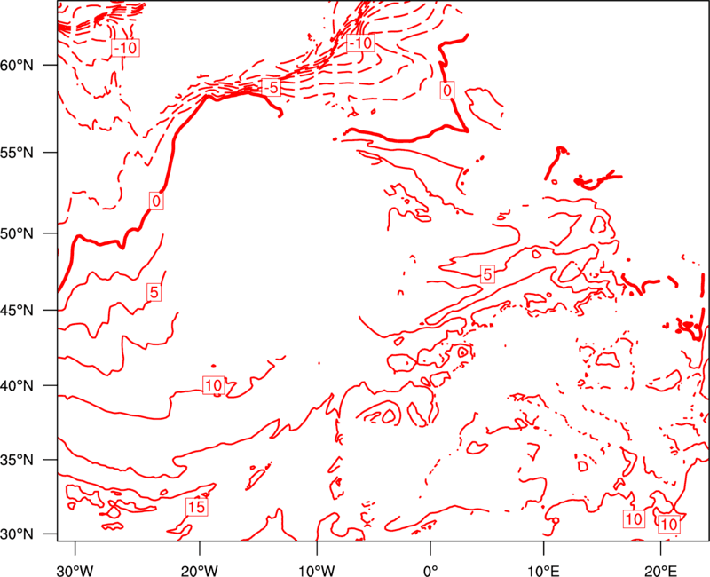Select the 20°W longitude axis label

(x=199, y=571)
